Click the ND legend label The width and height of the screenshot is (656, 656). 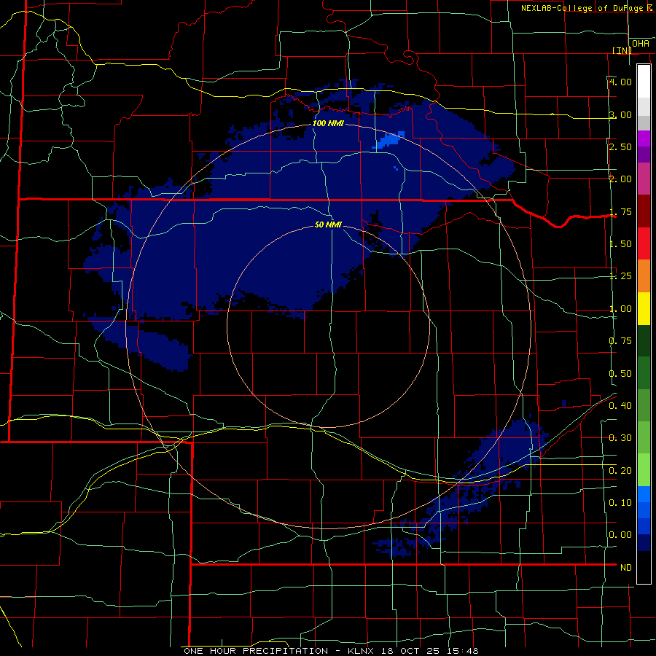tap(626, 568)
